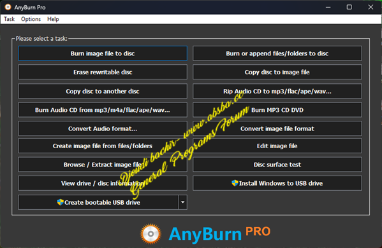This screenshot has width=382, height=248.
Task: Choose Burn Audio CD from mp3/m4a/flac/ape/wav
Action: [x=103, y=110]
